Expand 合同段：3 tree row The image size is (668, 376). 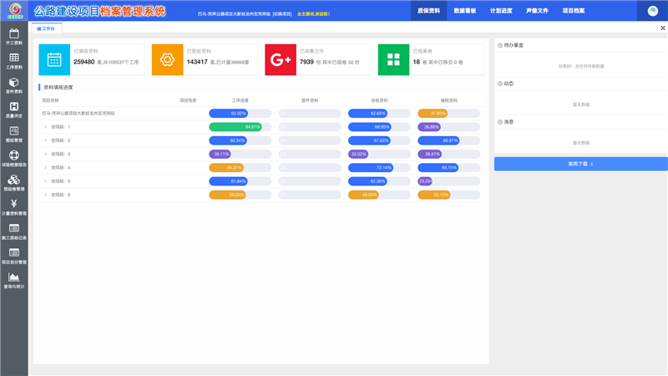[x=45, y=154]
